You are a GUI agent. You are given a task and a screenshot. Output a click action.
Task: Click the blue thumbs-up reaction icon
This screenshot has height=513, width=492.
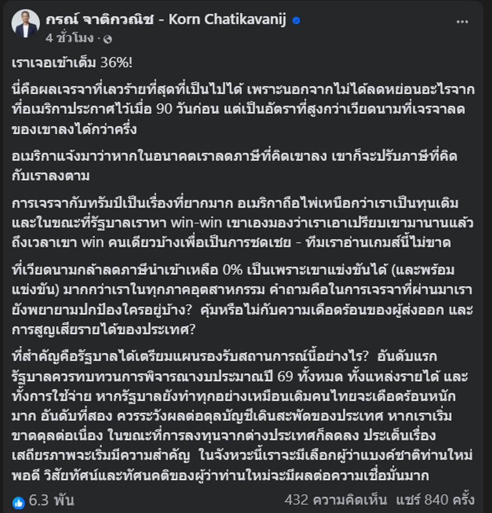pos(19,501)
